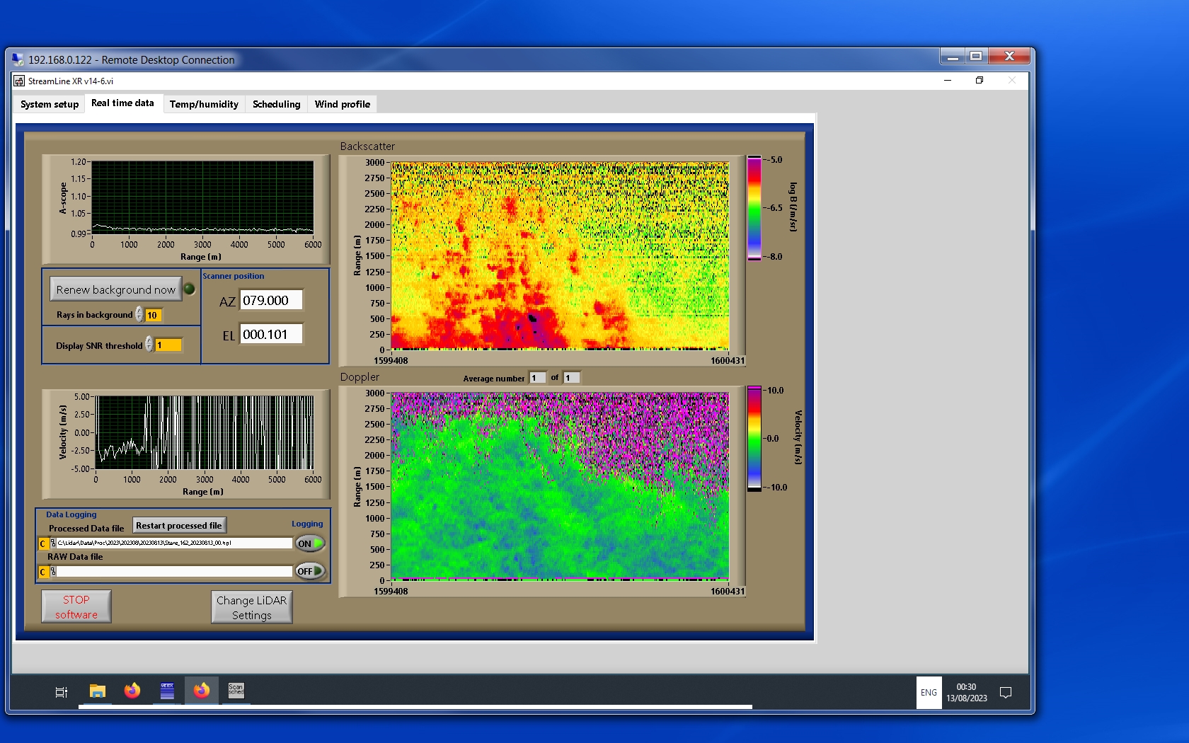Open Task View on the remote taskbar
The width and height of the screenshot is (1189, 743).
point(62,692)
